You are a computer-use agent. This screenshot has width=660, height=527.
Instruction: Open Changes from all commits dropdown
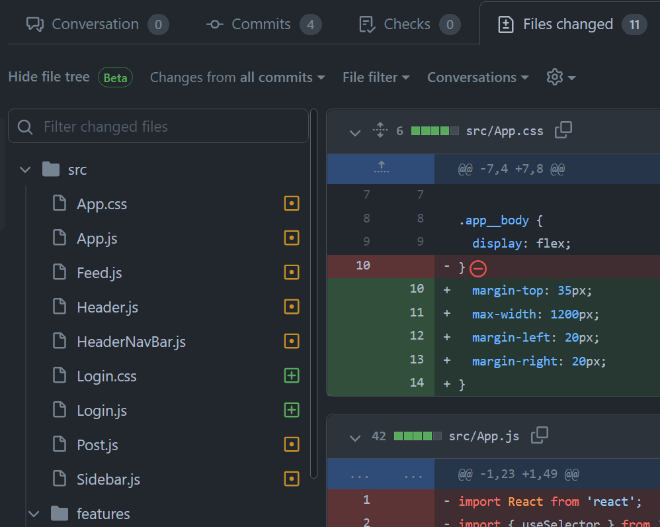[237, 77]
